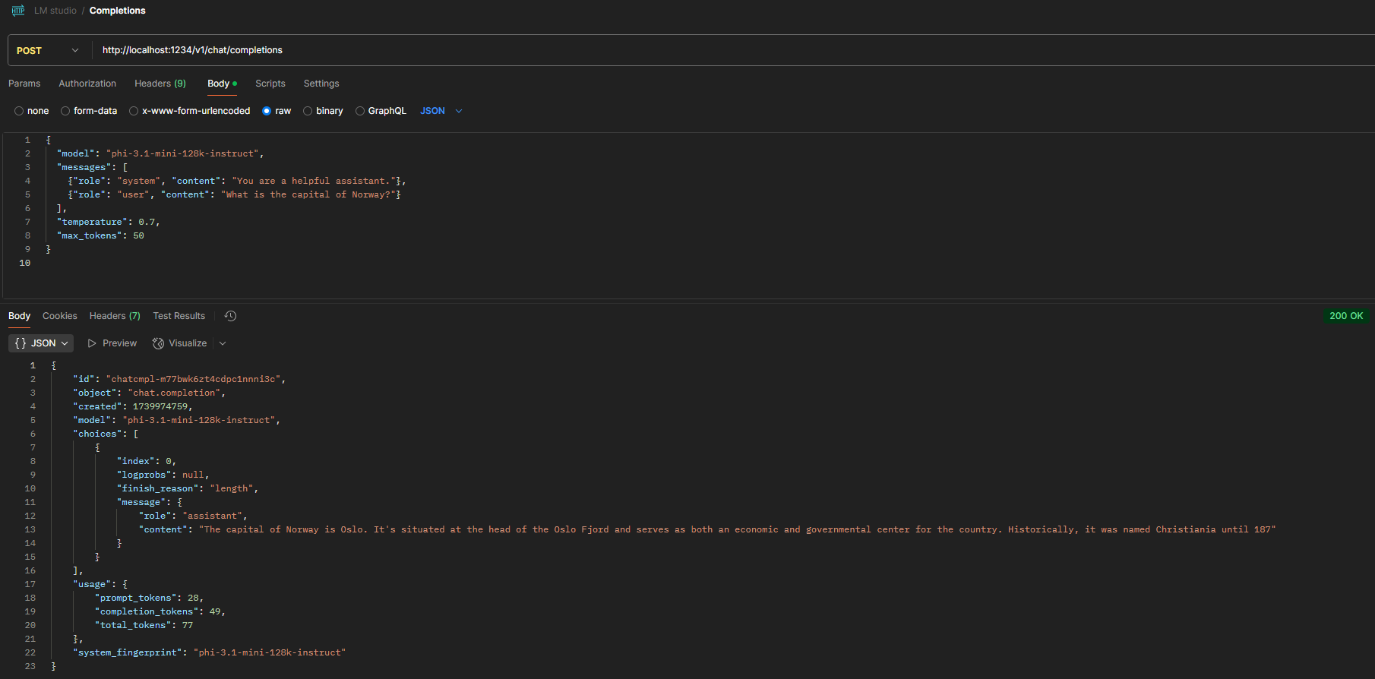The width and height of the screenshot is (1375, 679).
Task: Select the form-data body type
Action: pos(89,111)
